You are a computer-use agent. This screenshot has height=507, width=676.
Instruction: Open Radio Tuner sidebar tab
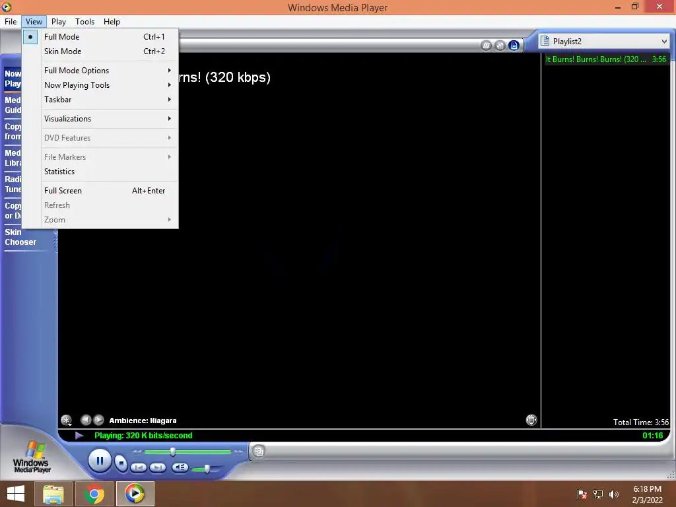13,184
